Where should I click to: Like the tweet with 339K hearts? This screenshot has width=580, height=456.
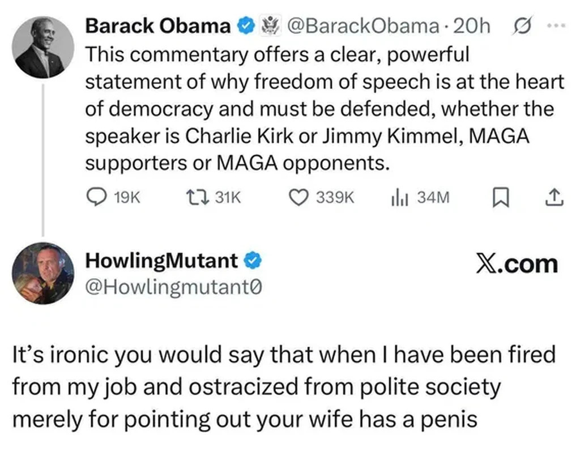[298, 197]
